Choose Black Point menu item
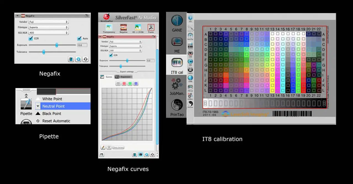This screenshot has width=353, height=184. [52, 113]
